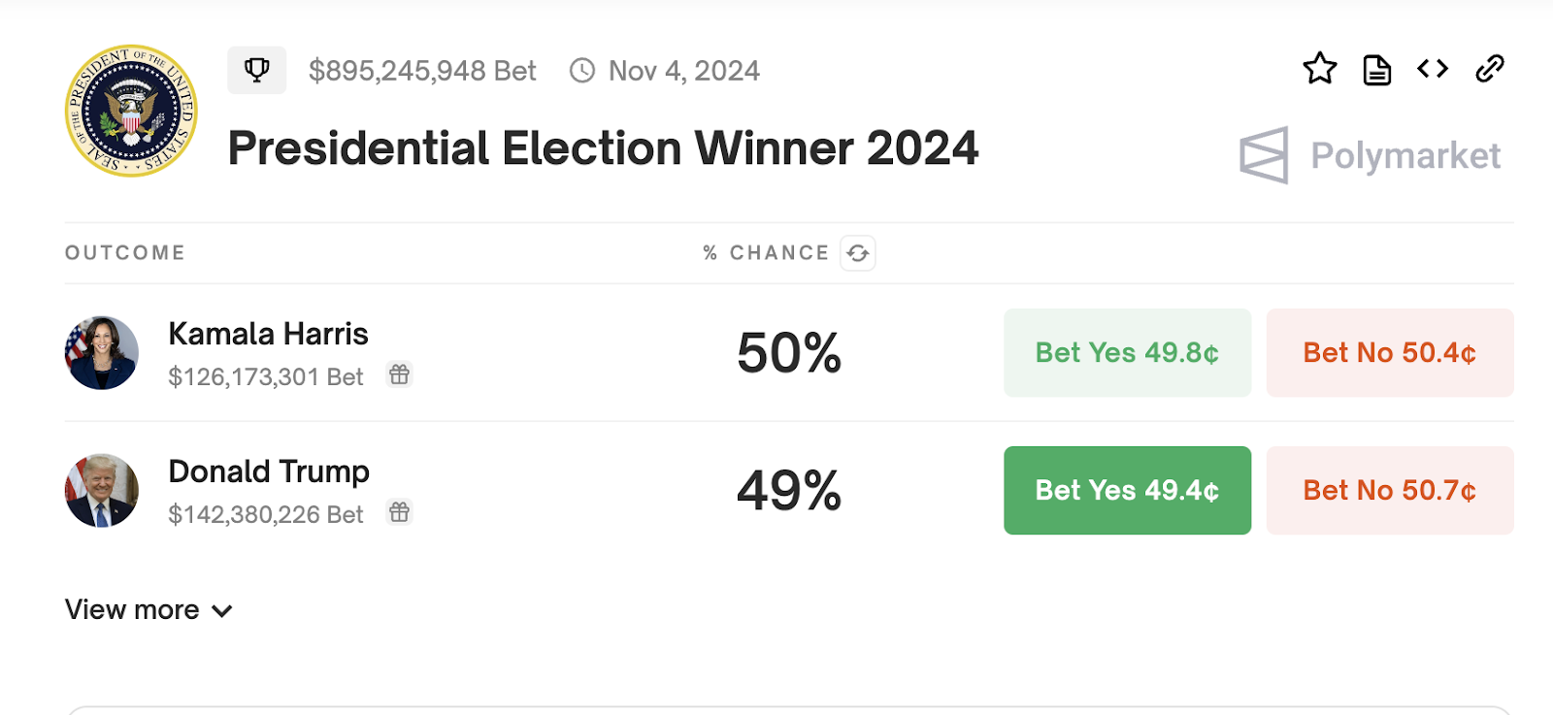Click the clock icon near Nov 4, 2024

point(582,71)
